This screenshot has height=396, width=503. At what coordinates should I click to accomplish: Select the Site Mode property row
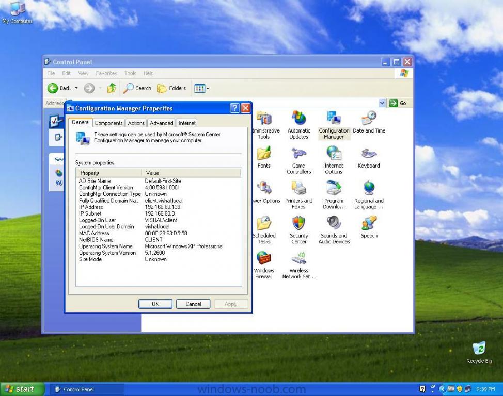[x=159, y=259]
